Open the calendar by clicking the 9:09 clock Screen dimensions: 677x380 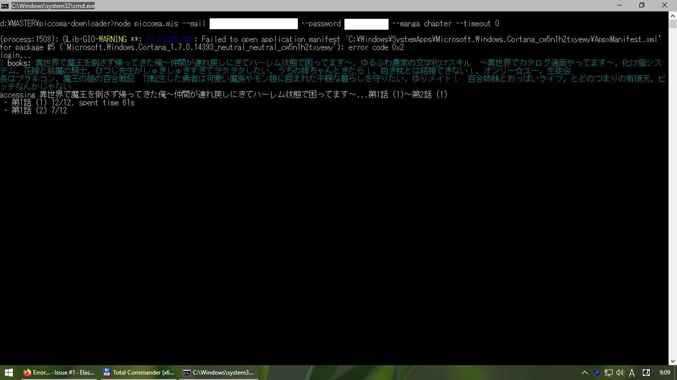click(x=664, y=373)
